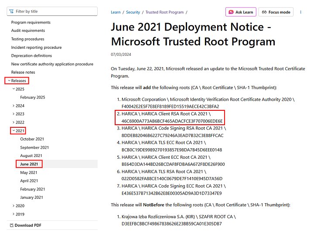
Task: Select May 2021 release
Action: point(29,172)
